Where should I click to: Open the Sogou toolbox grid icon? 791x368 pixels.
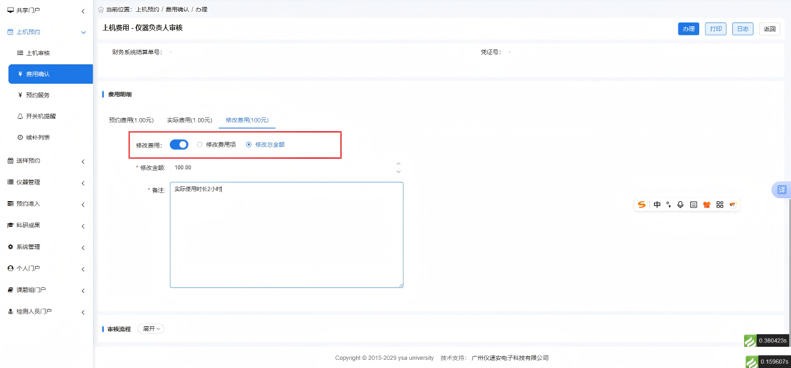pos(720,205)
